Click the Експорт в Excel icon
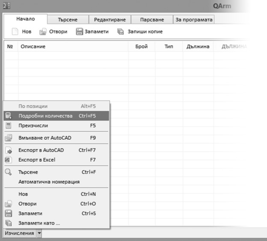This screenshot has height=241, width=267. point(8,160)
